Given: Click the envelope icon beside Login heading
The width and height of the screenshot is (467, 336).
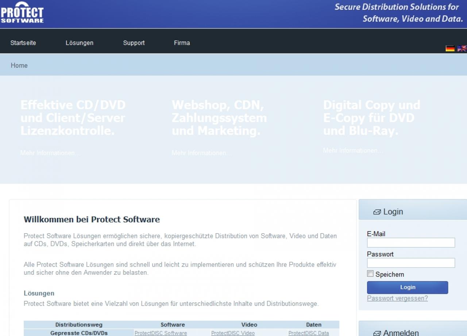Looking at the screenshot, I should pos(377,212).
